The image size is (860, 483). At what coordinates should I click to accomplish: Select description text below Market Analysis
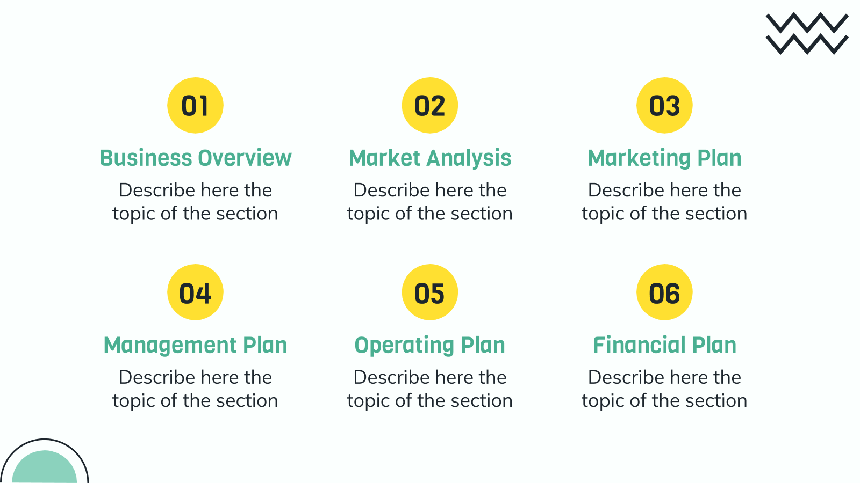(430, 202)
